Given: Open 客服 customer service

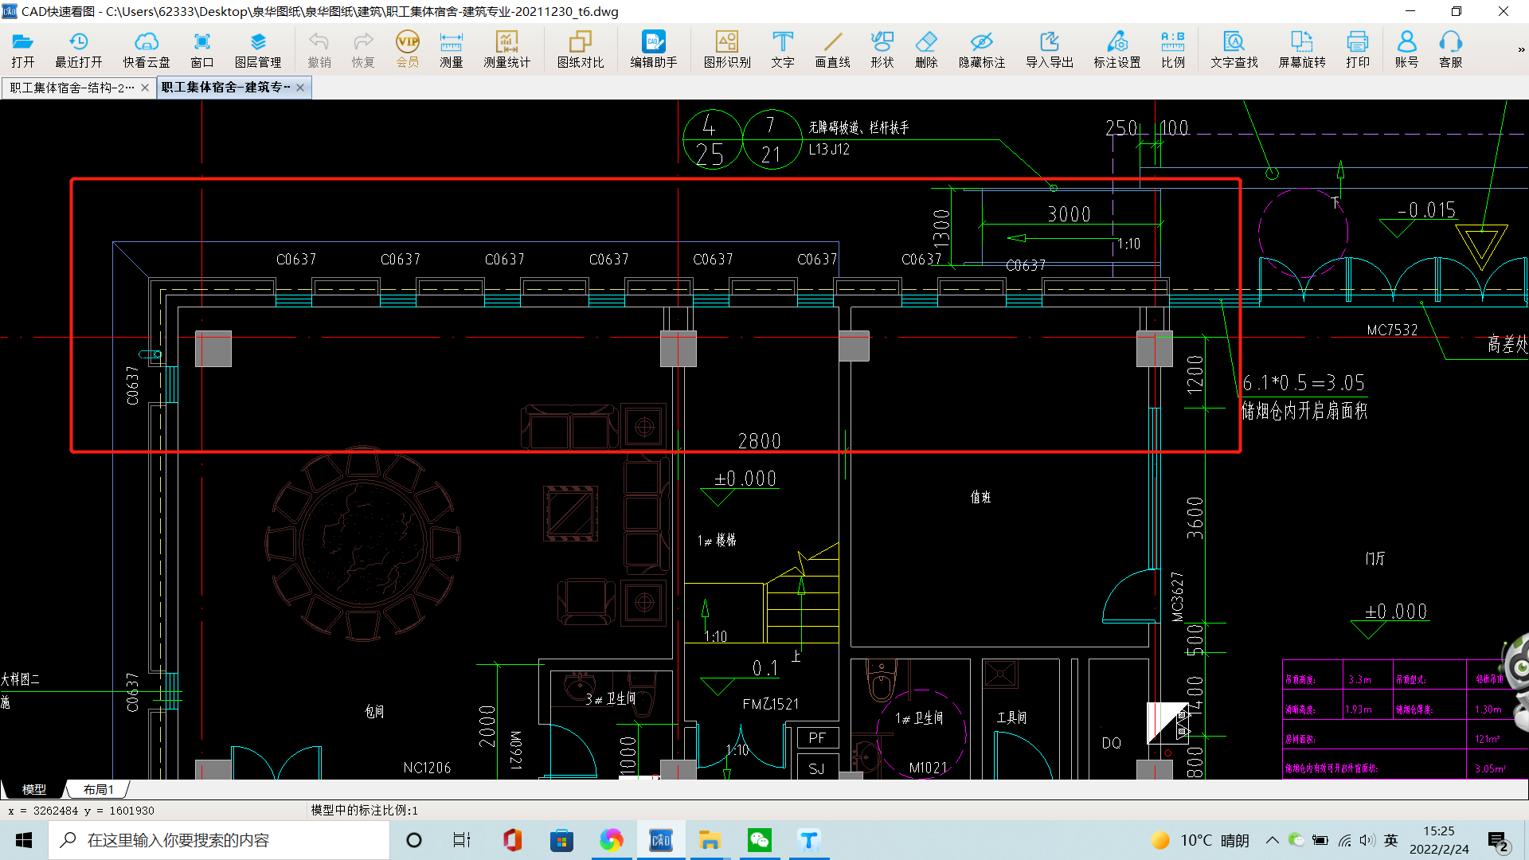Looking at the screenshot, I should pos(1451,49).
